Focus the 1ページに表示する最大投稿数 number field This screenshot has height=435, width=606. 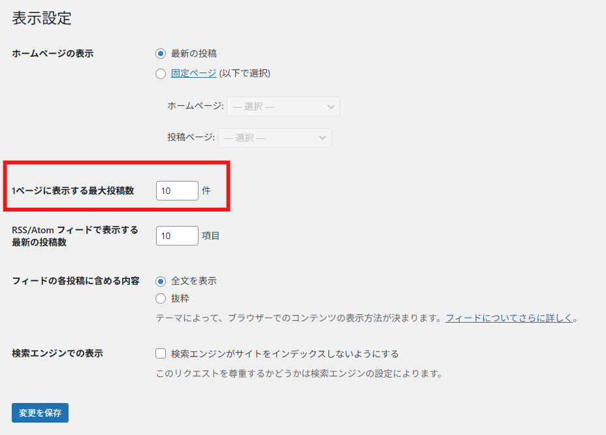click(177, 191)
